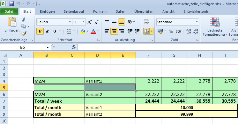The height and width of the screenshot is (124, 238).
Task: Switch to the Formeln tab
Action: 100,11
